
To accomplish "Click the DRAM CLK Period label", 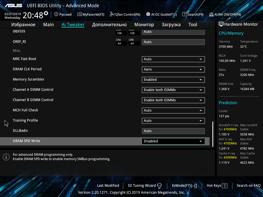I will coord(27,69).
